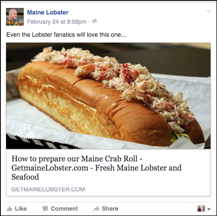
Task: Open the Maine Lobster page name link
Action: [x=48, y=12]
